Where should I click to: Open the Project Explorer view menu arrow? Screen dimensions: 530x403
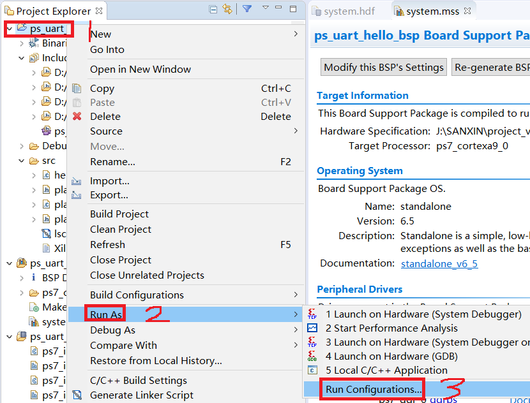tap(265, 8)
